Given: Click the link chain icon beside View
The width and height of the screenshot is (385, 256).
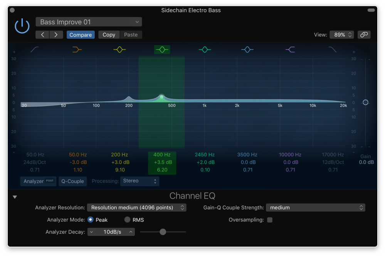Looking at the screenshot, I should tap(364, 34).
